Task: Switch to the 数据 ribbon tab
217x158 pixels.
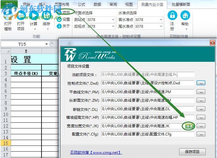Action: [97, 5]
